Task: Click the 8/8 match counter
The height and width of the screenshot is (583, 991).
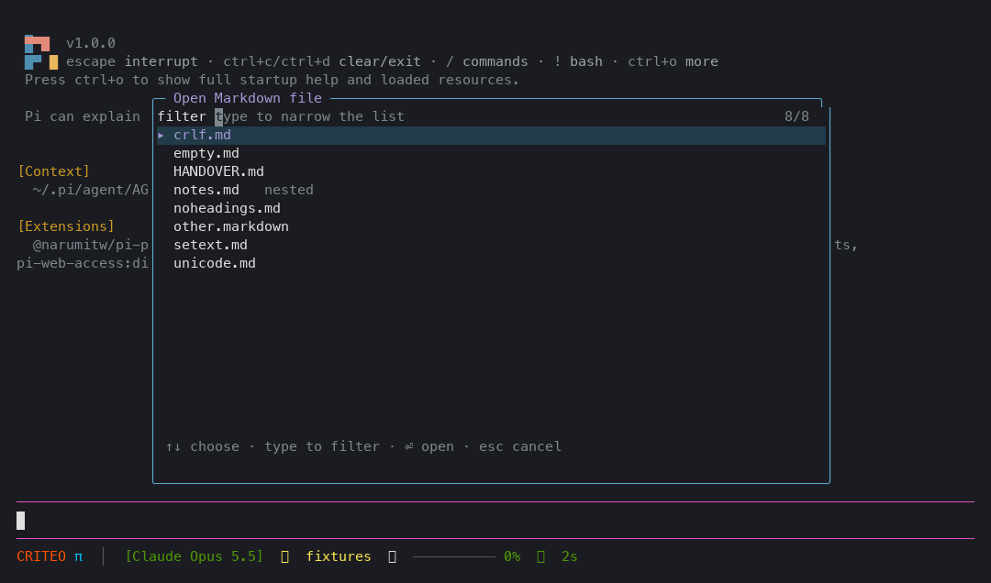Action: 796,116
